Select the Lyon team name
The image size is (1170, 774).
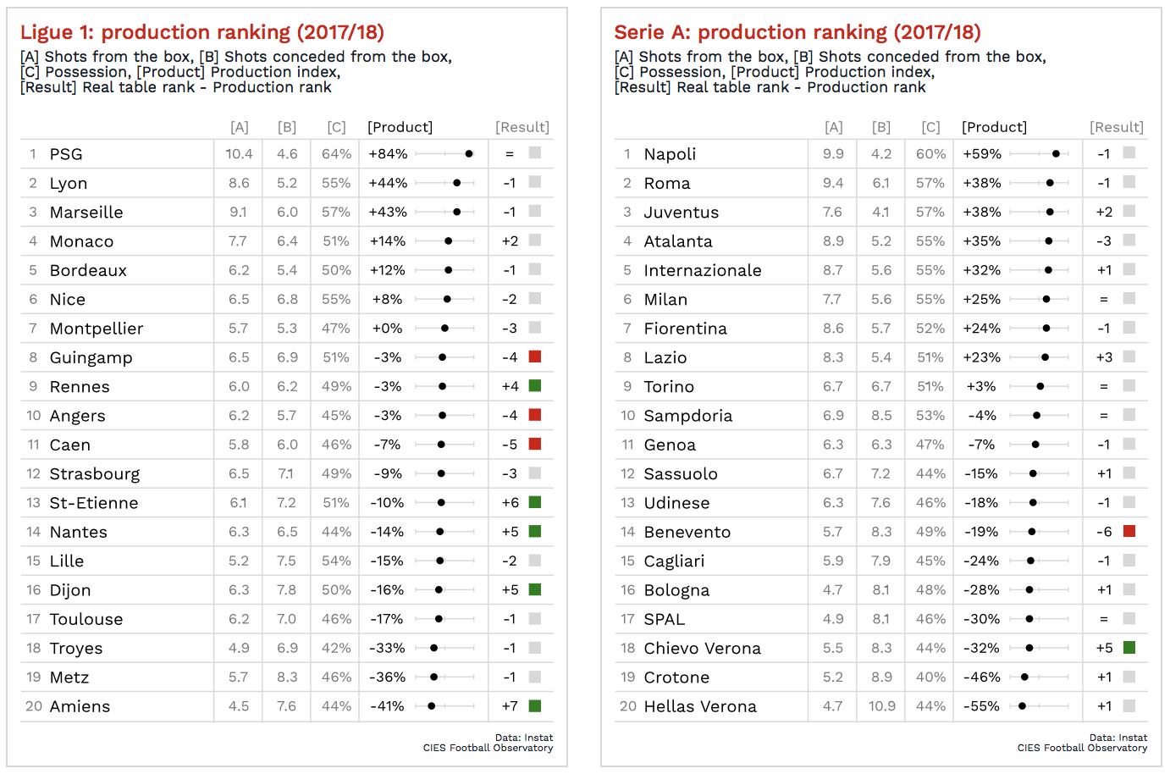click(x=69, y=184)
